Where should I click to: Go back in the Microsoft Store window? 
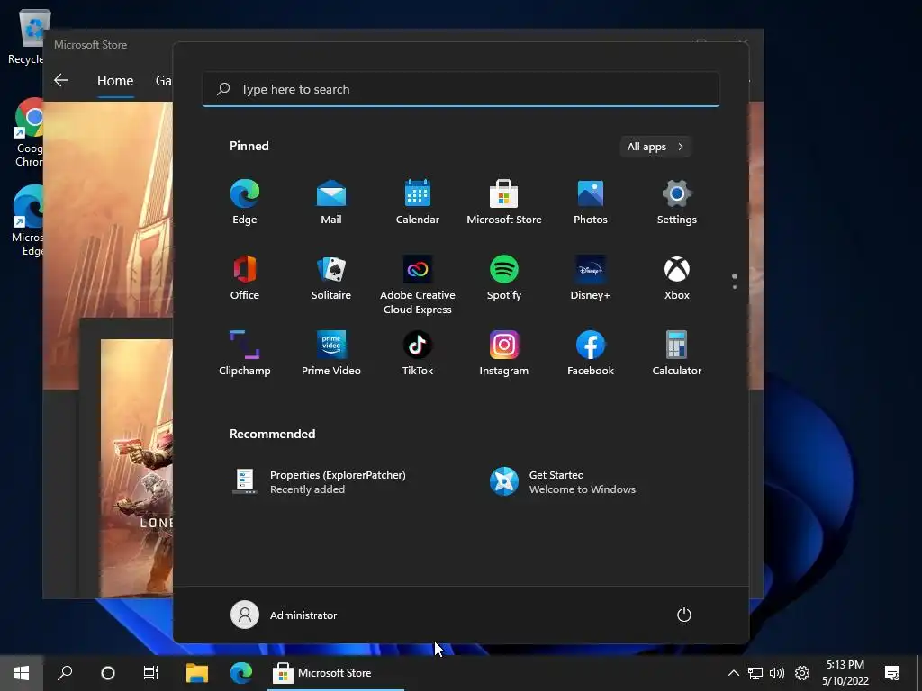point(61,80)
